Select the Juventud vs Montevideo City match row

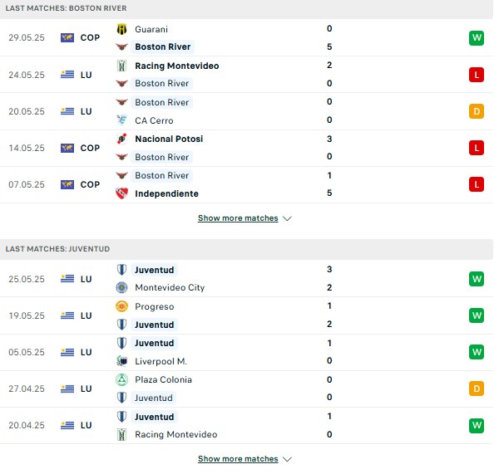pyautogui.click(x=246, y=279)
